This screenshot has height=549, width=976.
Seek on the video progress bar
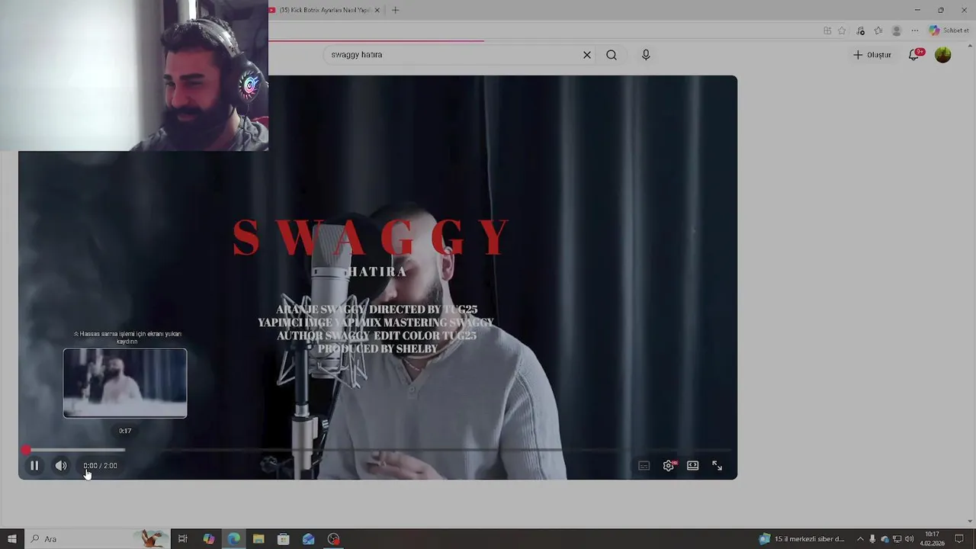[377, 451]
